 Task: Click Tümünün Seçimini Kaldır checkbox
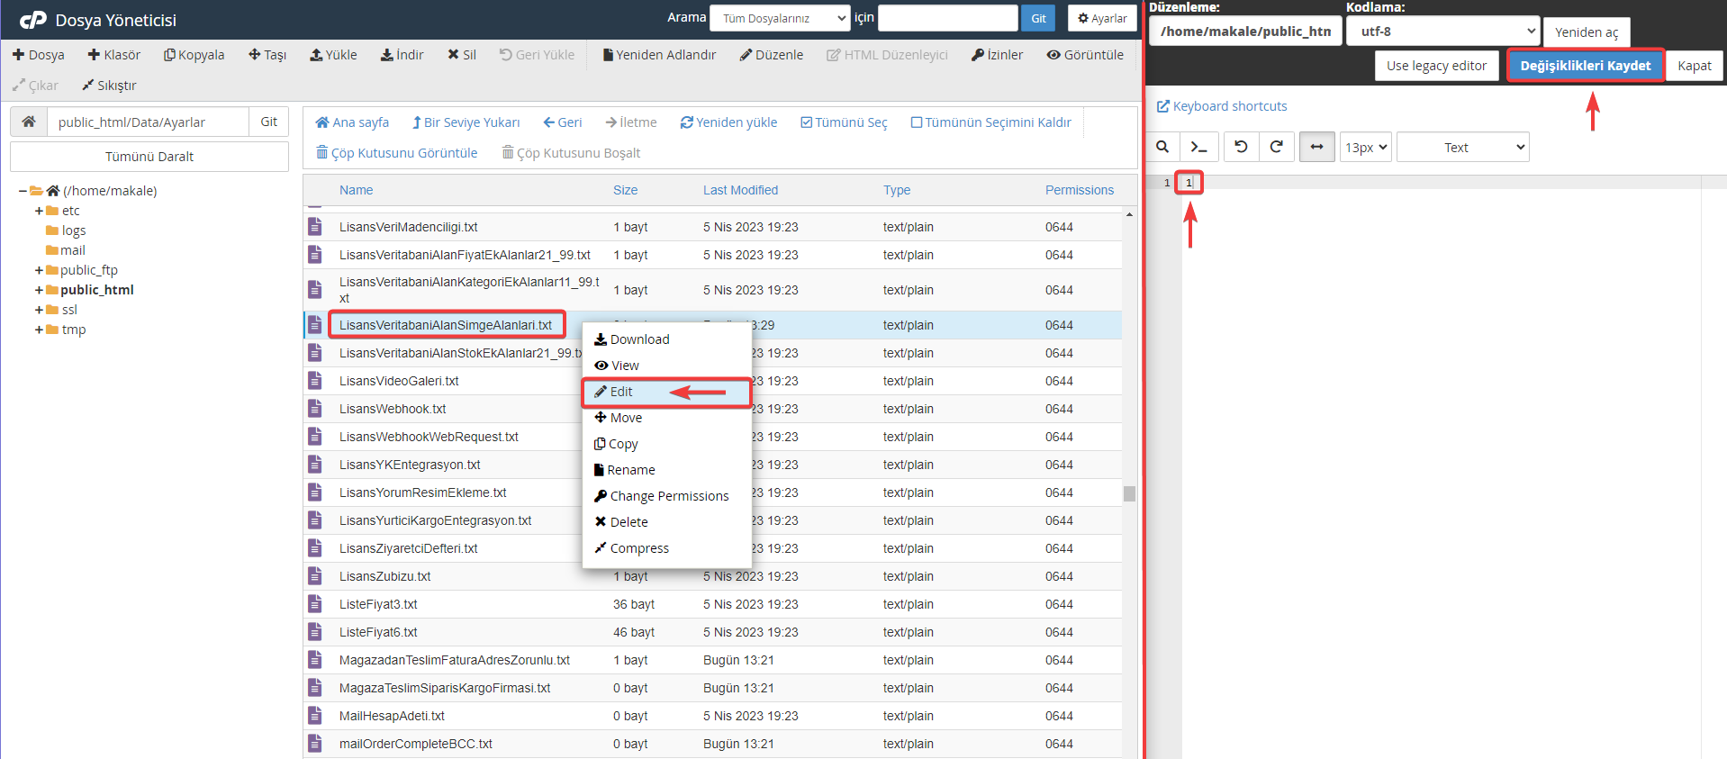coord(990,122)
